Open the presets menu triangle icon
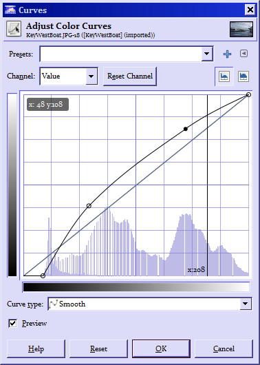Image resolution: width=260 pixels, height=365 pixels. tap(243, 54)
